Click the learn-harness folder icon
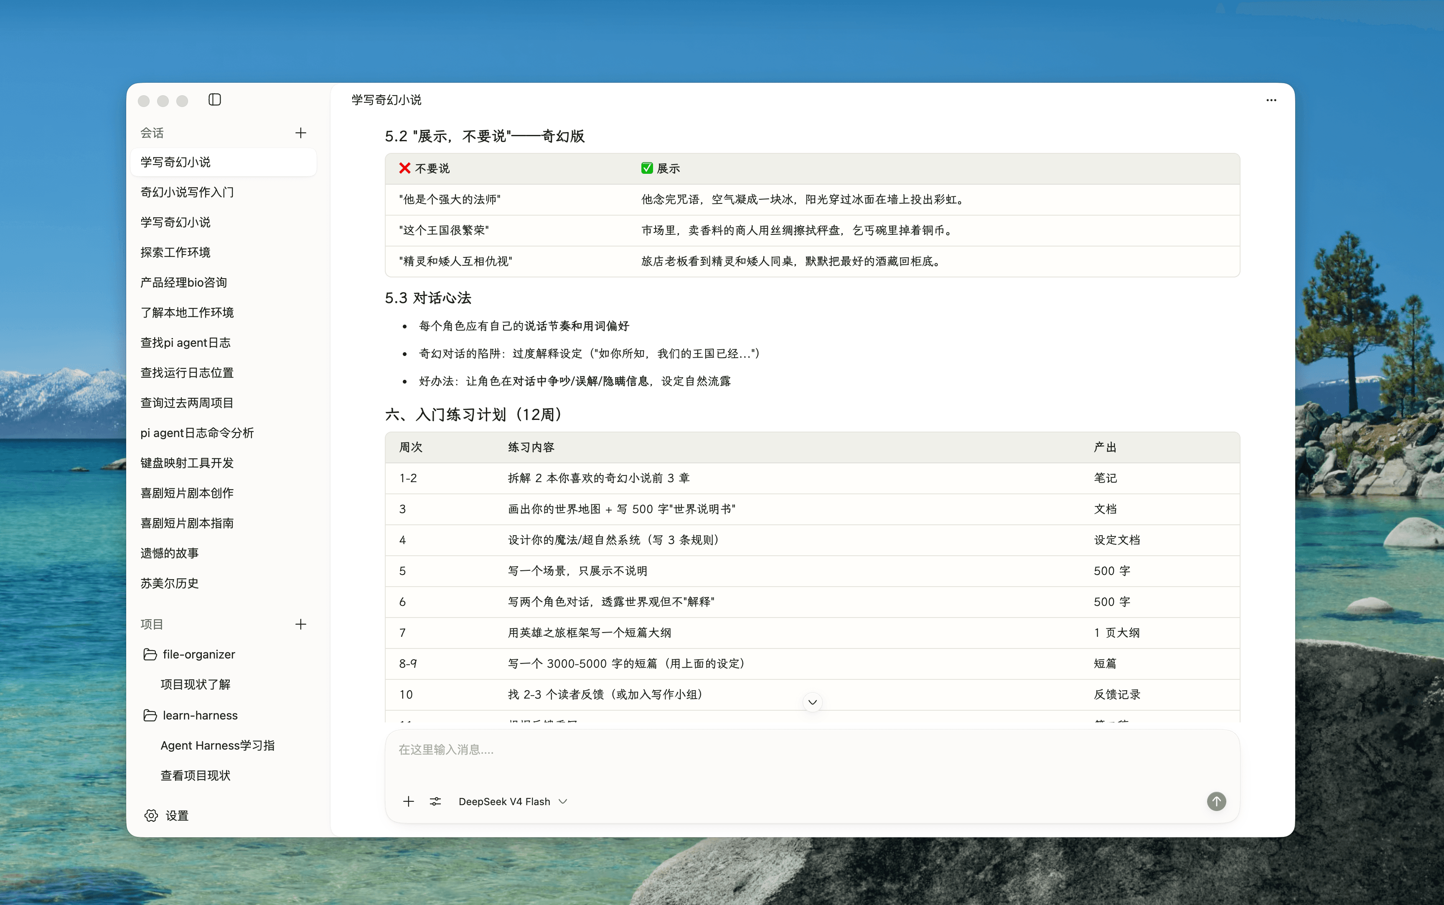The image size is (1444, 905). (150, 715)
